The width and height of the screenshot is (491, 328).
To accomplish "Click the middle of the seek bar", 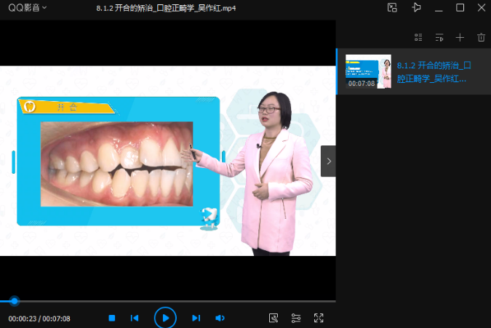I will click(168, 301).
